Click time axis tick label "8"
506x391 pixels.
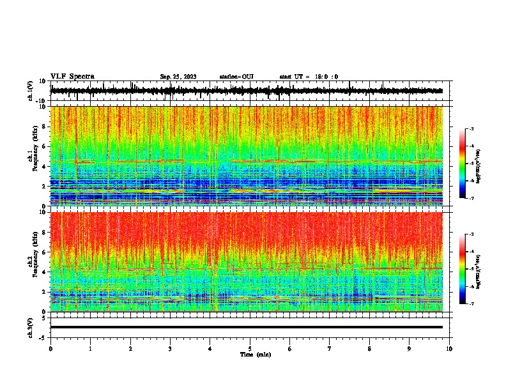(x=369, y=349)
